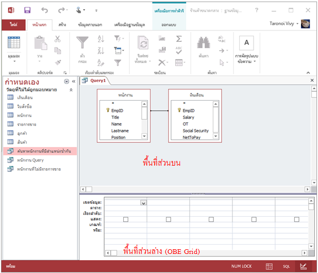Click the Cut scissors icon

click(x=57, y=39)
